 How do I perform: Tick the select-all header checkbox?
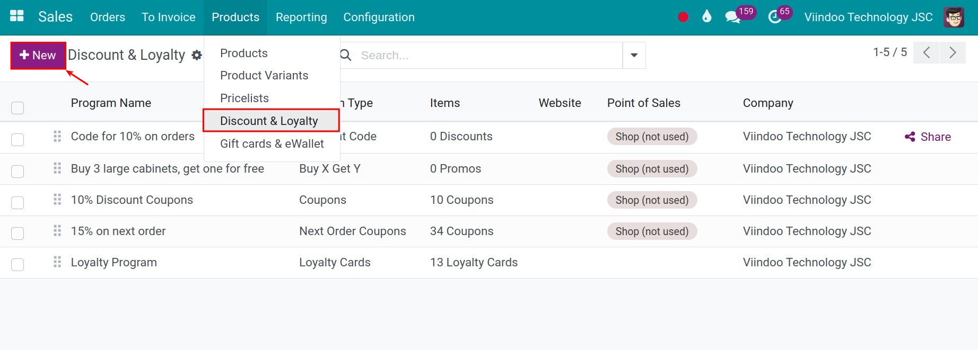tap(18, 108)
